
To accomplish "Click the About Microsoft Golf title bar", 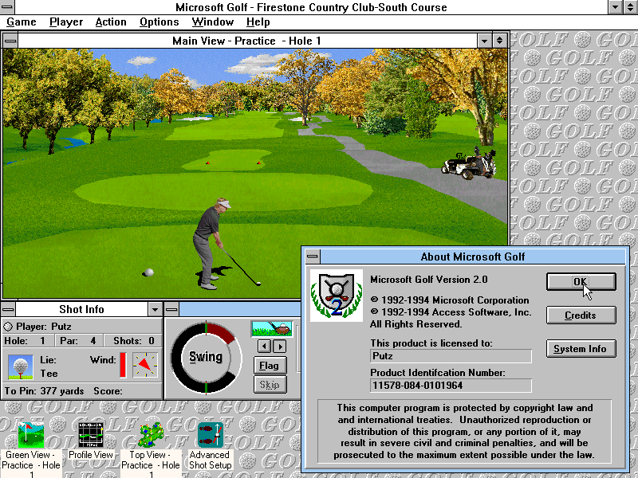I will click(x=473, y=257).
